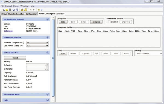The height and width of the screenshot is (104, 164).
Task: Save the project via the floppy disk icon
Action: [13, 10]
